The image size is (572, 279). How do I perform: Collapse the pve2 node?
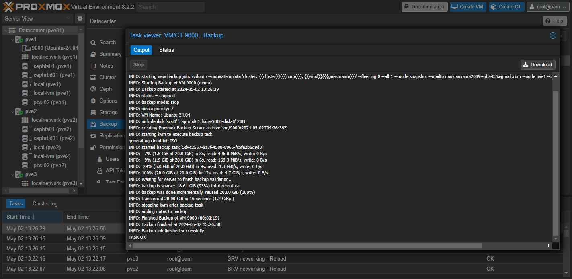[12, 111]
